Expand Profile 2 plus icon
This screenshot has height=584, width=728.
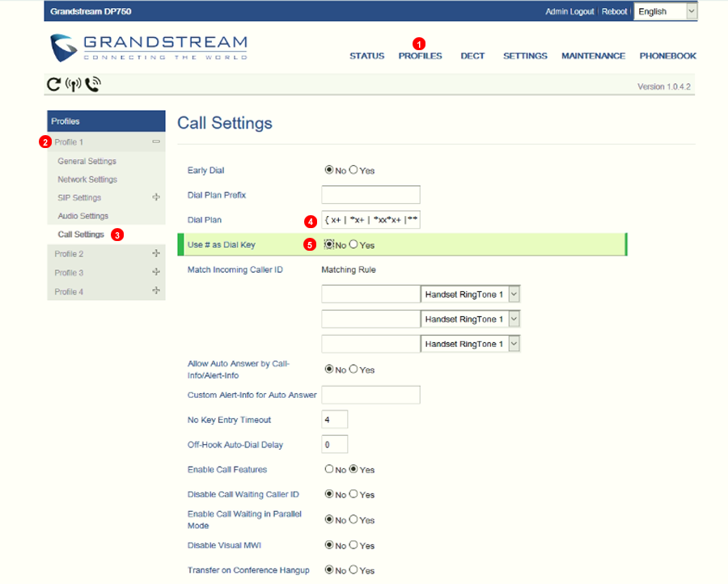[156, 253]
